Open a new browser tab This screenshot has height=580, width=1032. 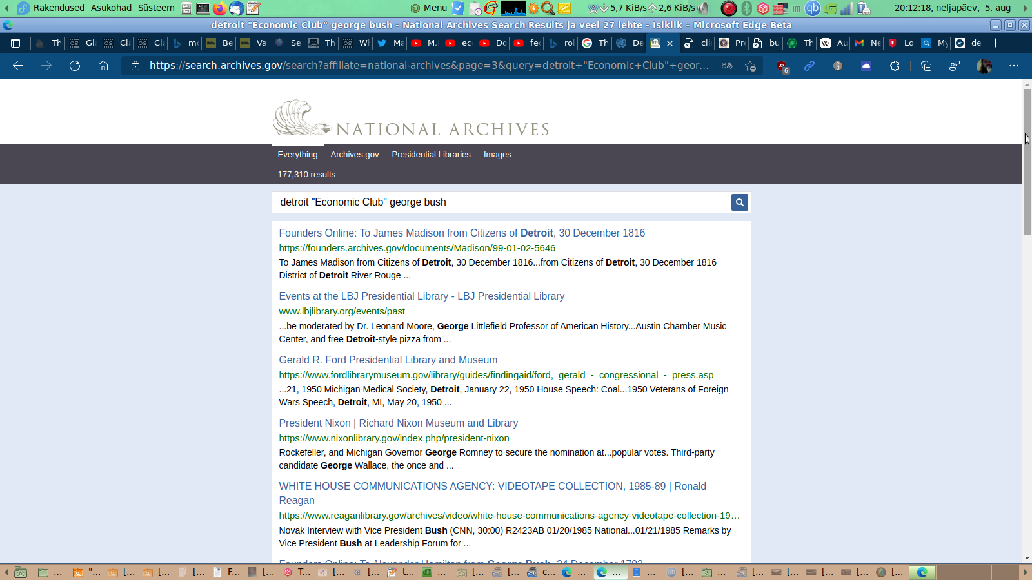click(x=996, y=43)
